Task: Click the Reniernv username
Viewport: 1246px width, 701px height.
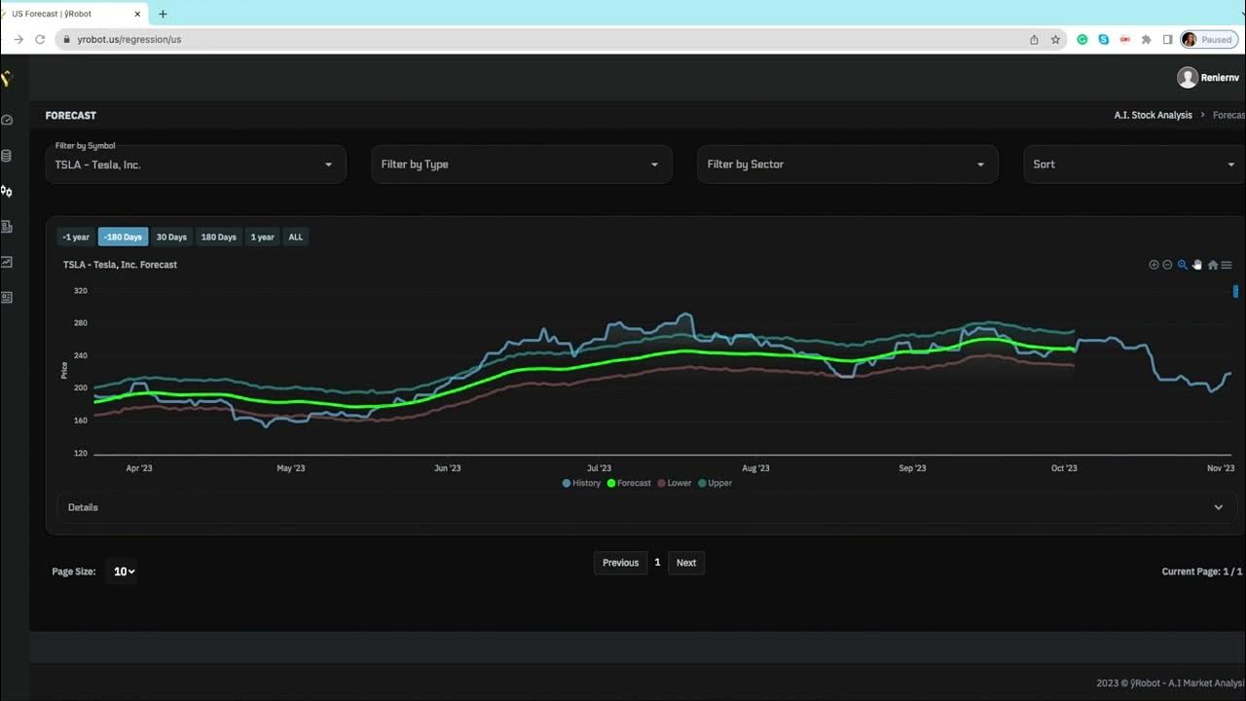Action: pos(1221,78)
